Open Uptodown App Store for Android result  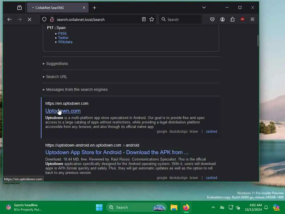coord(117,152)
